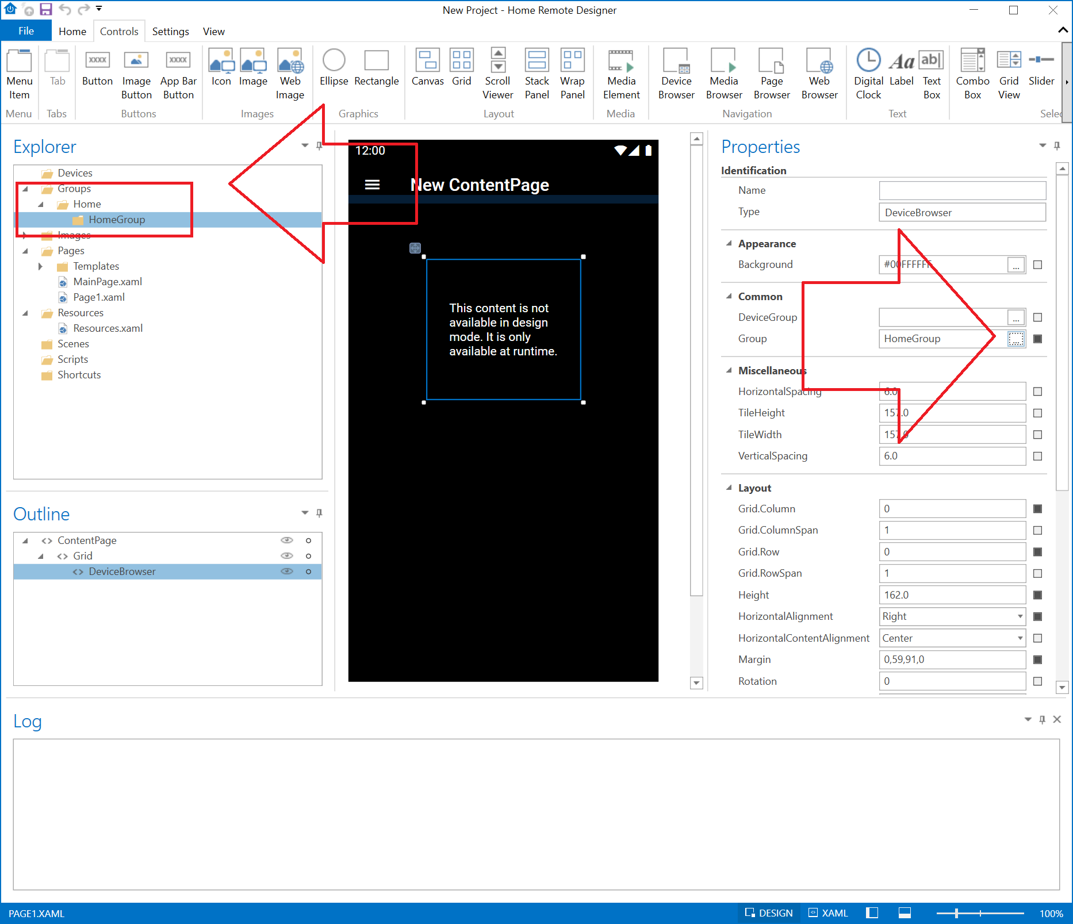The width and height of the screenshot is (1073, 924).
Task: Insert a Wrap Panel control
Action: [573, 75]
